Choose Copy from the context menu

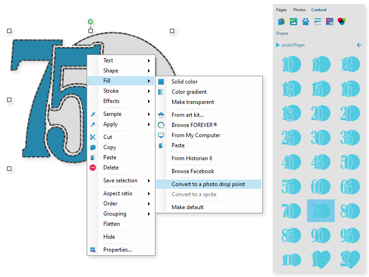(x=121, y=147)
